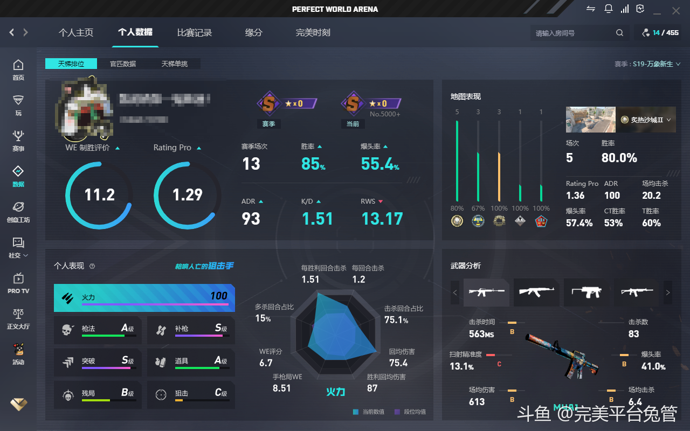Open the 首页 home icon in sidebar
The height and width of the screenshot is (431, 690).
click(x=18, y=69)
